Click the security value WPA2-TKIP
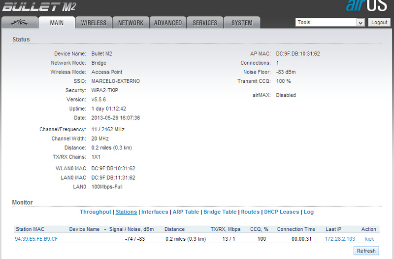 click(x=104, y=90)
